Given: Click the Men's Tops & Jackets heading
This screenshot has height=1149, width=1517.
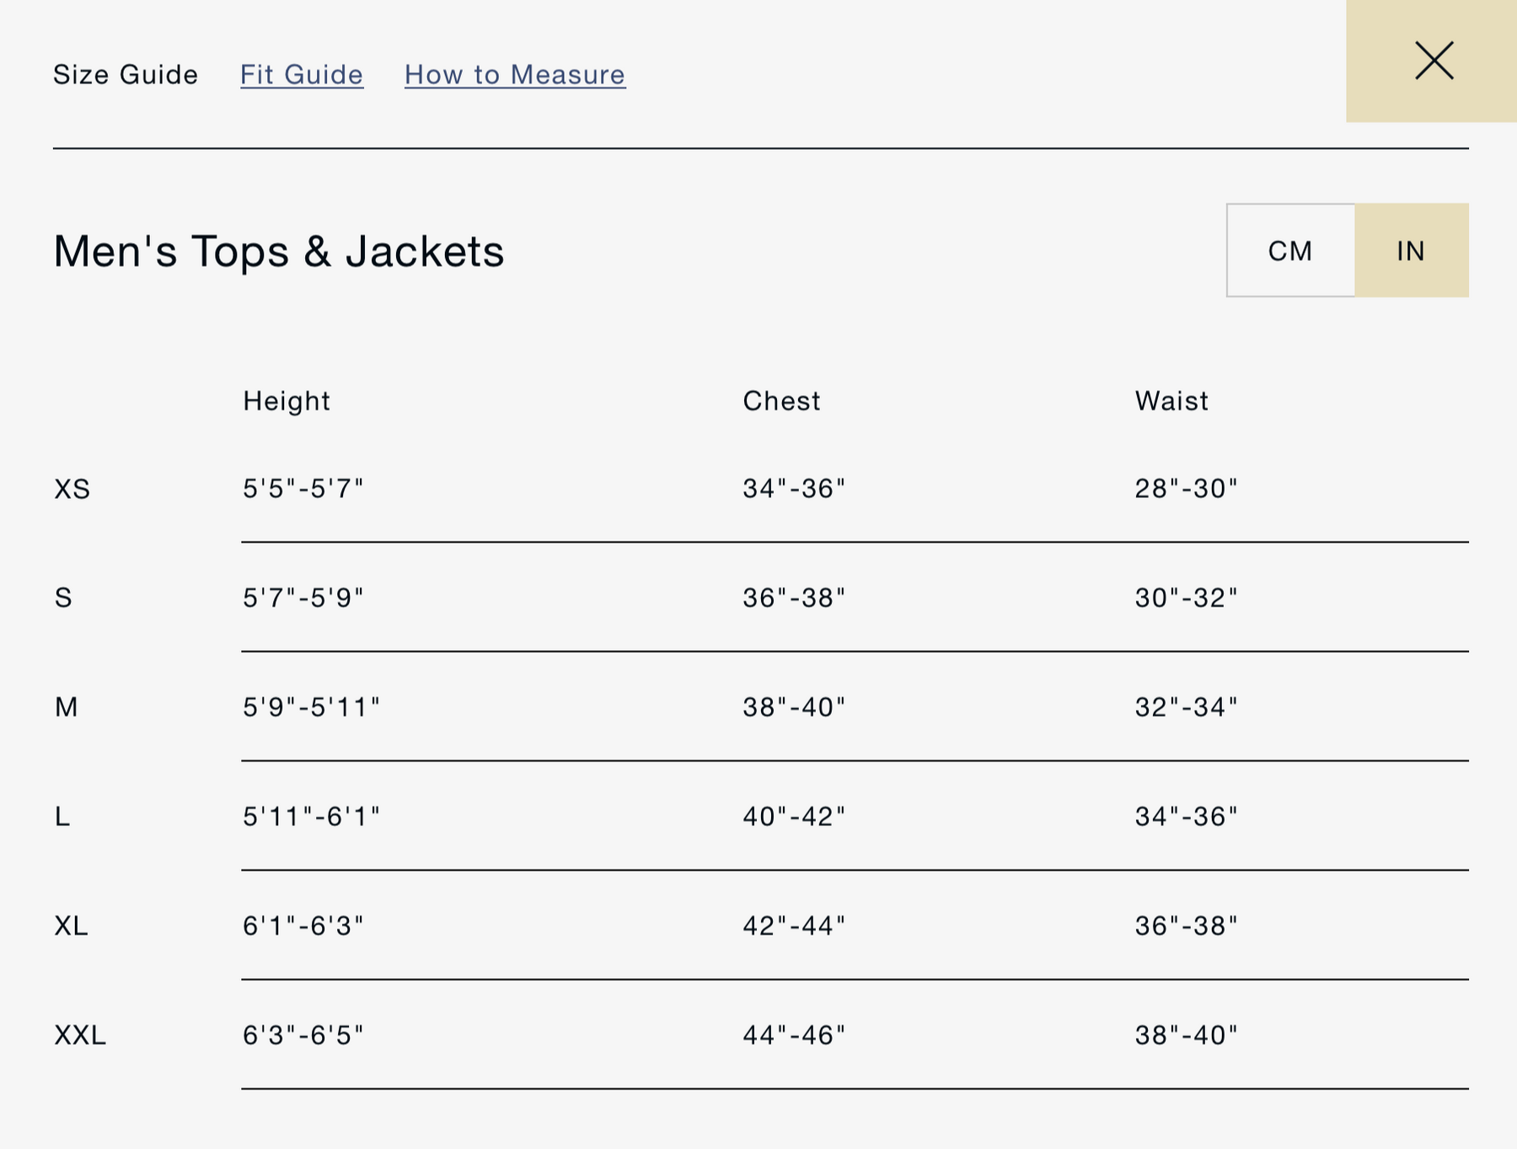Looking at the screenshot, I should [x=279, y=251].
